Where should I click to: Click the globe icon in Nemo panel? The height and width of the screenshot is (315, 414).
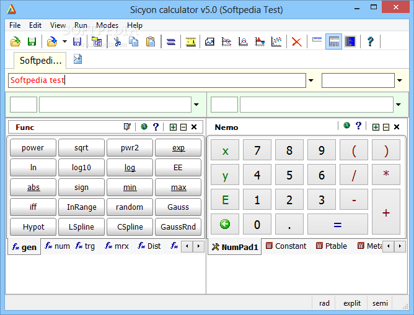coord(346,126)
